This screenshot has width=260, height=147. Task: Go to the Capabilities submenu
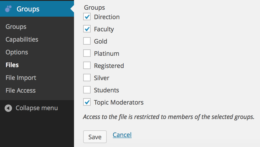(x=22, y=39)
